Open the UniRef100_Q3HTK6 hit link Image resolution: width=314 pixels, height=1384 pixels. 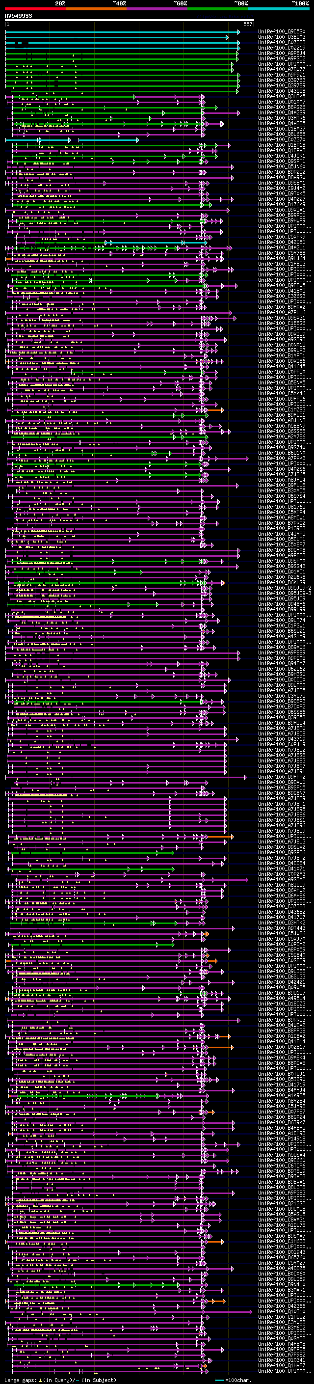click(x=282, y=118)
